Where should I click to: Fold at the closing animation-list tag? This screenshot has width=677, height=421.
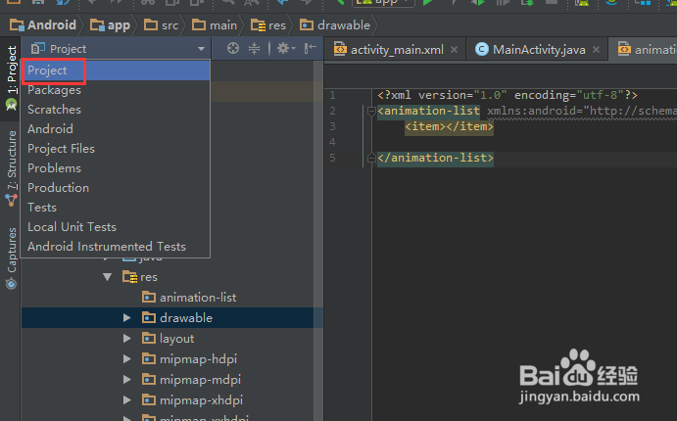[371, 159]
